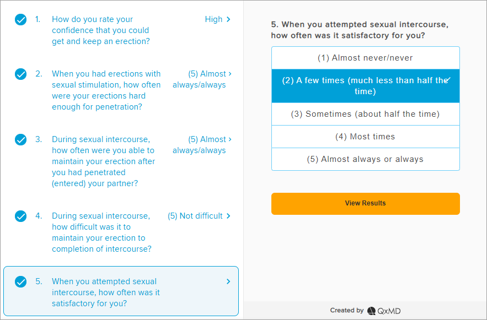Viewport: 487px width, 320px height.
Task: Click the "Created by" footer text
Action: coord(346,311)
